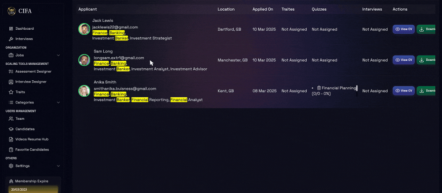Expand the Settings dropdown arrow
Viewport: 442px width, 193px height.
(58, 166)
